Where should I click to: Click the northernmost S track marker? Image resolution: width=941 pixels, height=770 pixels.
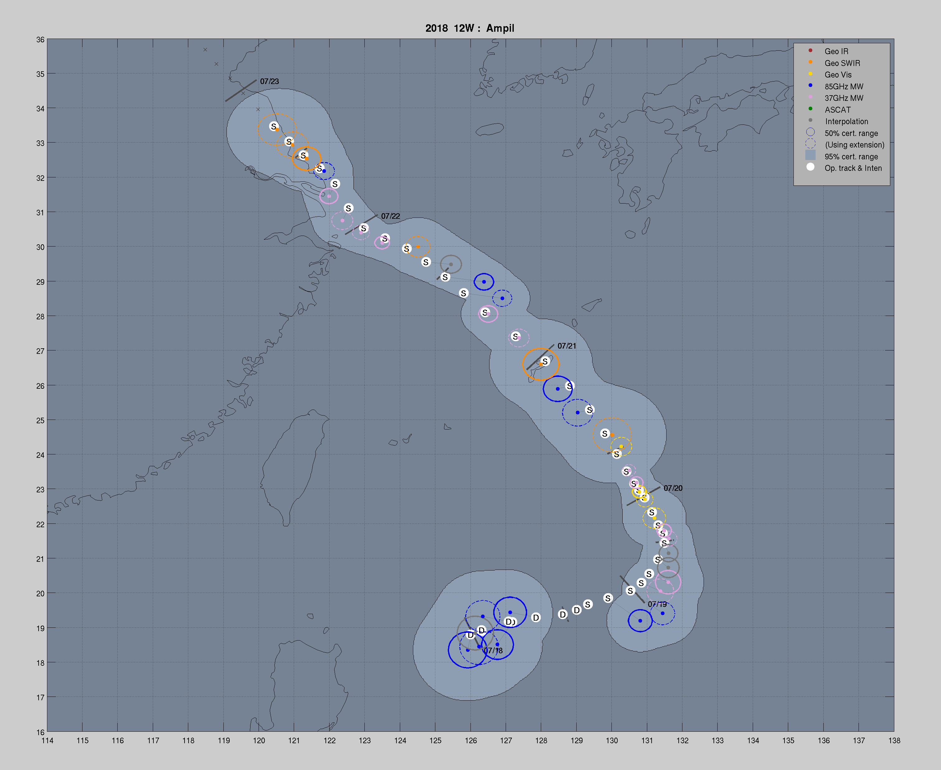click(x=274, y=127)
